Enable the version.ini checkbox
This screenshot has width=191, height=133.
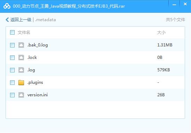pos(12,95)
